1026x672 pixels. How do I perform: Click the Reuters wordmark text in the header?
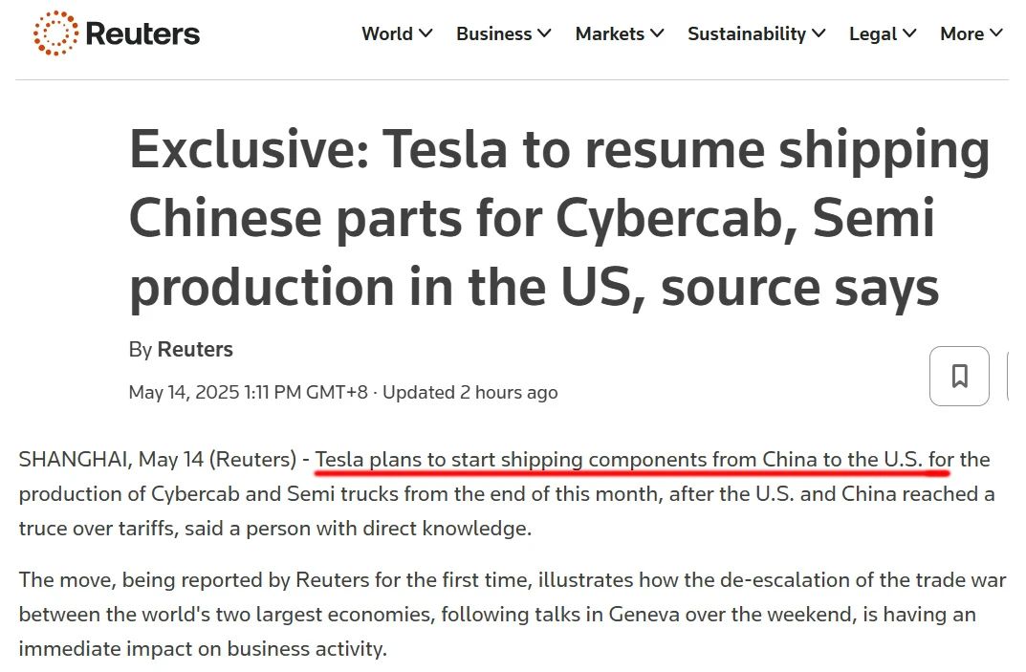(x=142, y=34)
